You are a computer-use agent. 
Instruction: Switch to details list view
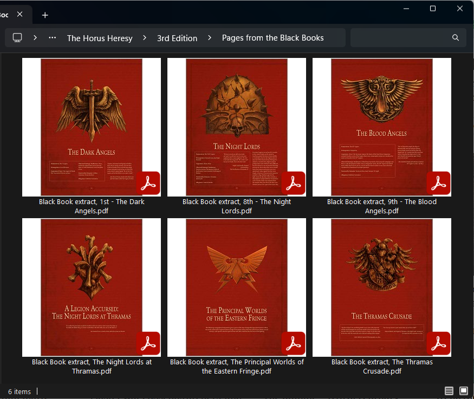[x=449, y=391]
